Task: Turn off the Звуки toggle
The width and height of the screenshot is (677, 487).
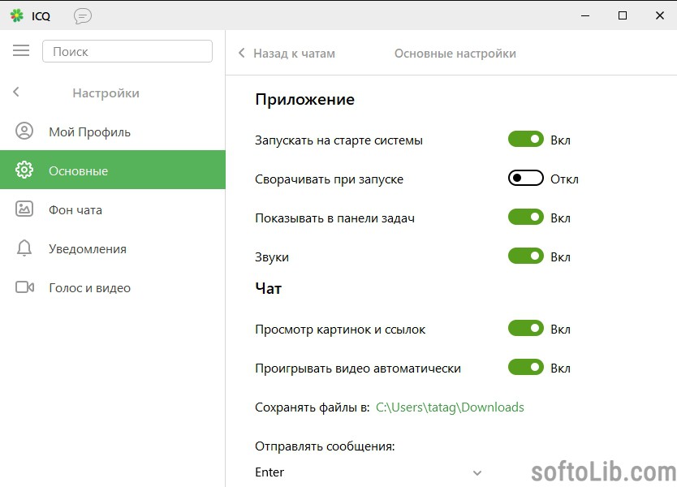Action: [526, 256]
